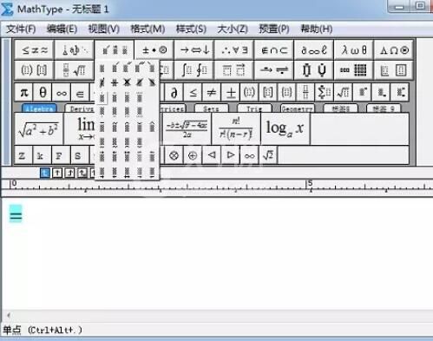Viewport: 433px width, 341px height.
Task: Open the spaces and ellipses palette
Action: point(75,50)
